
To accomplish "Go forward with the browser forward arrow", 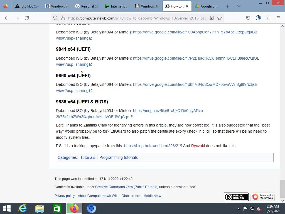I will (x=17, y=18).
